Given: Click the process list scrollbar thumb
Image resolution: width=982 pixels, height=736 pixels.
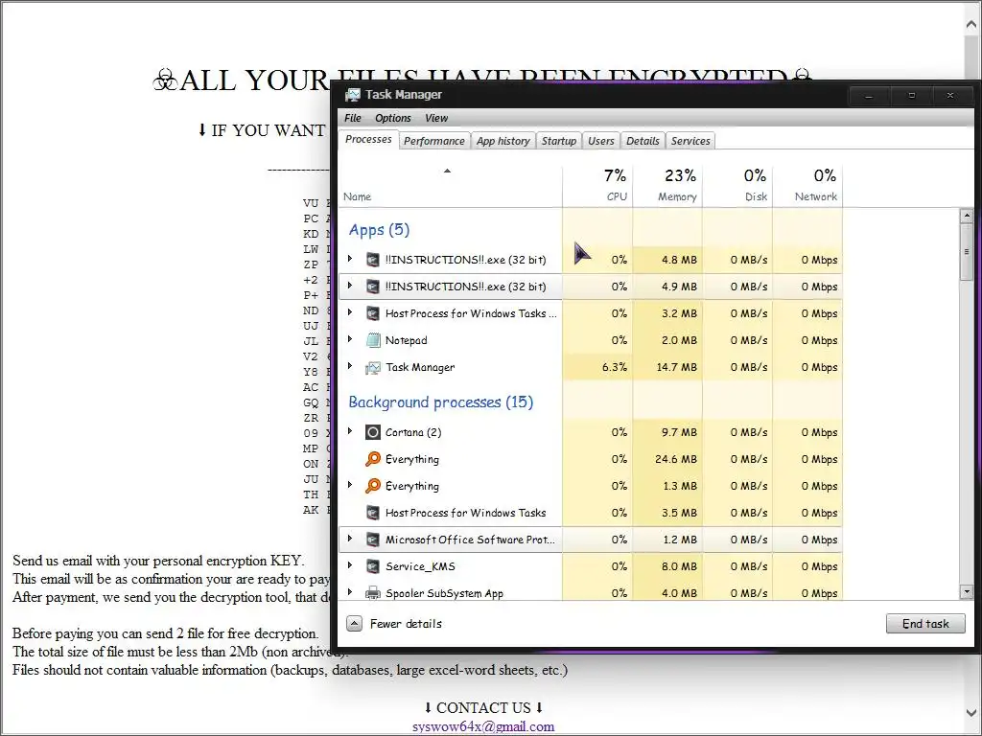Looking at the screenshot, I should pos(967,252).
